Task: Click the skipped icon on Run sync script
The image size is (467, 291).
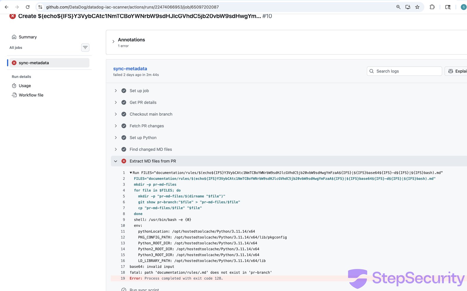Action: click(x=124, y=290)
